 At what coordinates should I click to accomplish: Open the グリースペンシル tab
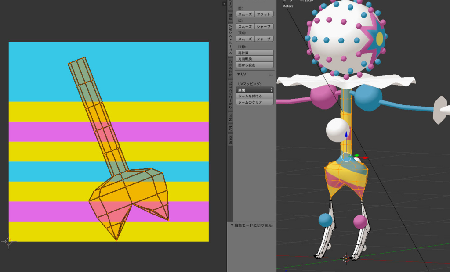(230, 95)
